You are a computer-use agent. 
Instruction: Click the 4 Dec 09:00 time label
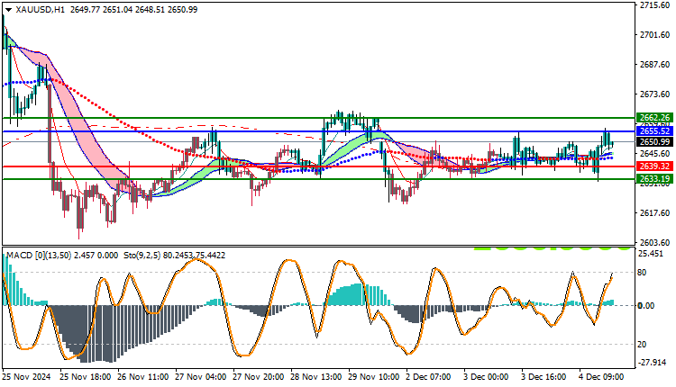[x=602, y=377]
